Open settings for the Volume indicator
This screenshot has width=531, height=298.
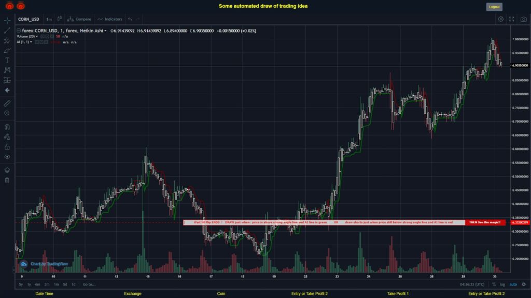(x=47, y=37)
